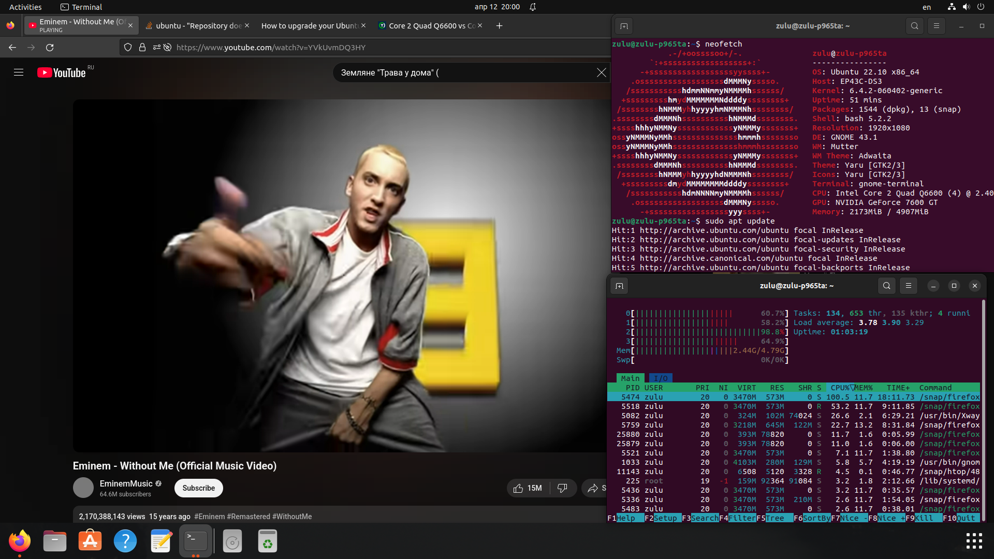
Task: Open Firefox tracking protection shield icon
Action: pos(128,48)
